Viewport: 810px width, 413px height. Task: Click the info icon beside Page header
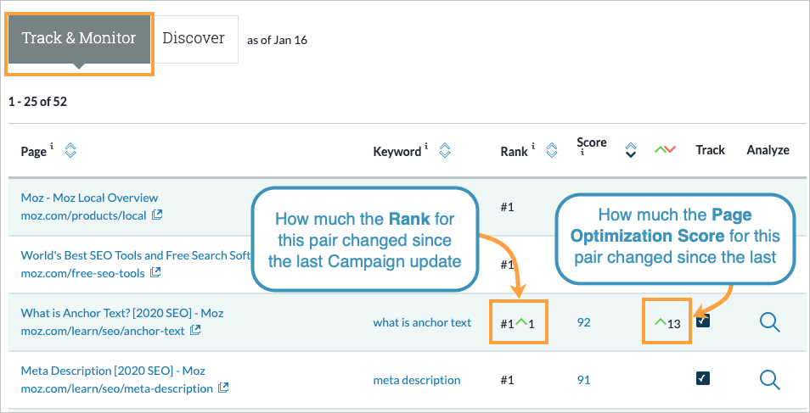53,147
